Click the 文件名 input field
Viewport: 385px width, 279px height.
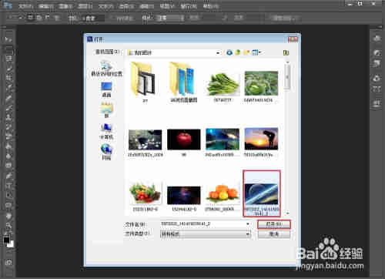206,224
